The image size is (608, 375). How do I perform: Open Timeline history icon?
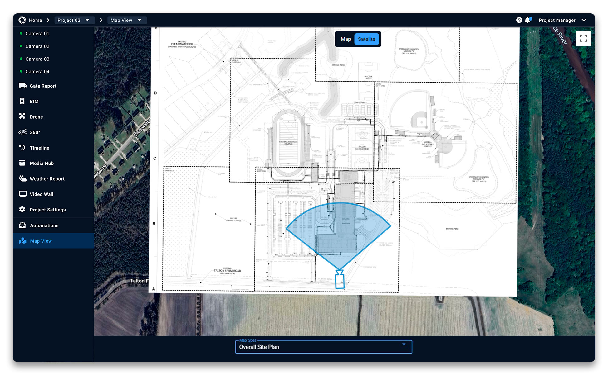[22, 148]
